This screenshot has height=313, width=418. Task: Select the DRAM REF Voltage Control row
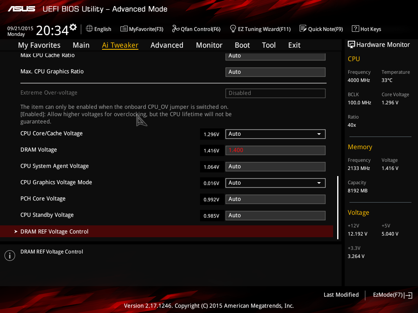point(167,231)
